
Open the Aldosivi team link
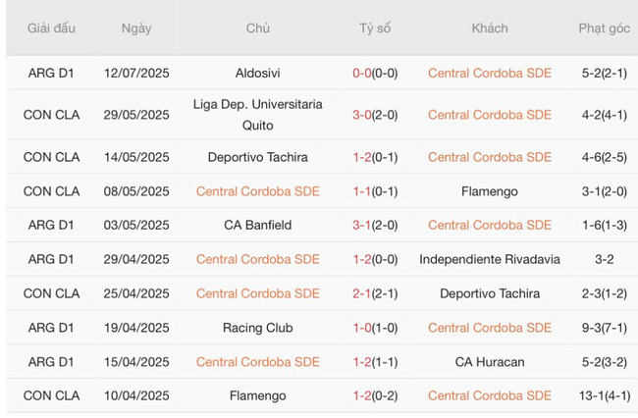coord(258,73)
